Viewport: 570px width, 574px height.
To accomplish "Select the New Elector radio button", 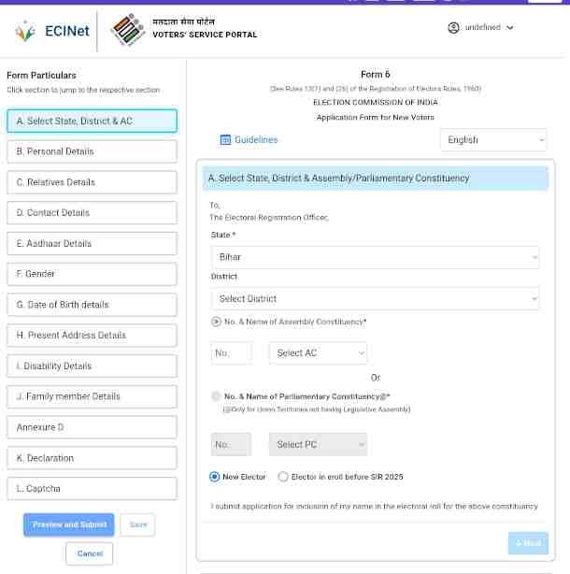I will click(215, 477).
